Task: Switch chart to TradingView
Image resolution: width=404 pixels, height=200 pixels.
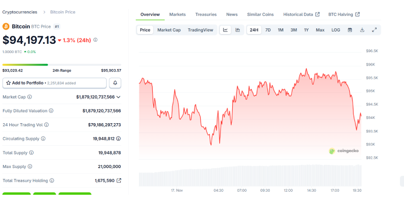Action: (201, 30)
